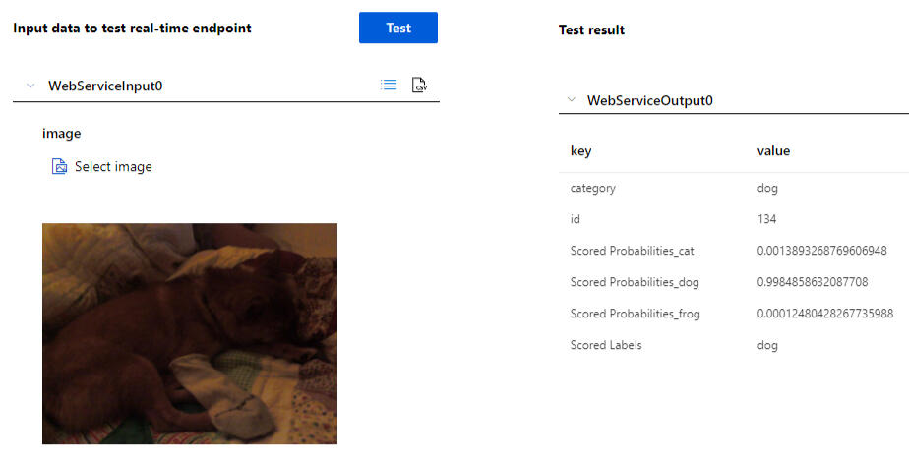Click the Scored Labels row key
This screenshot has width=909, height=461.
coord(606,345)
